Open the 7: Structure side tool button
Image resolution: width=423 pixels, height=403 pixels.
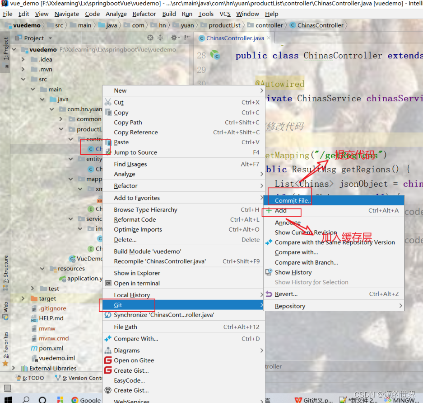6,272
